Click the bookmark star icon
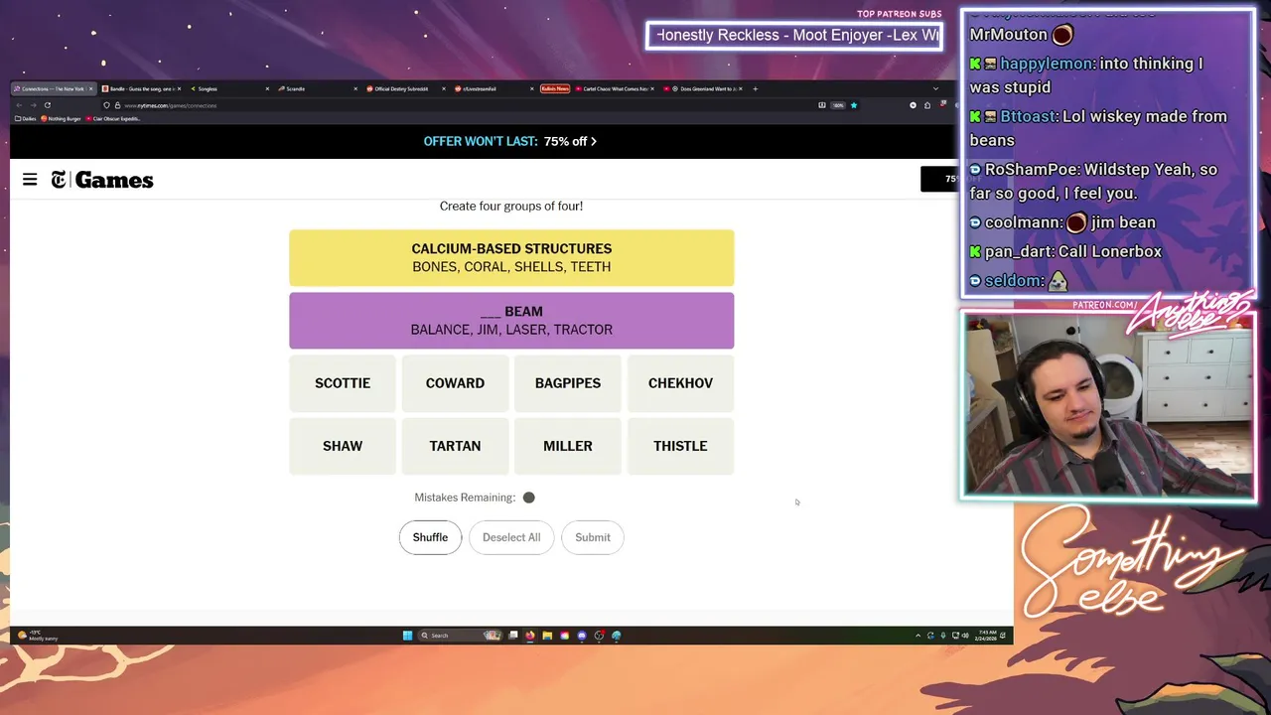 point(854,105)
